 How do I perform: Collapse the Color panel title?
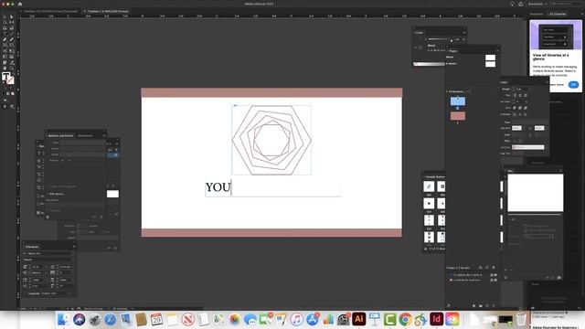coord(420,33)
